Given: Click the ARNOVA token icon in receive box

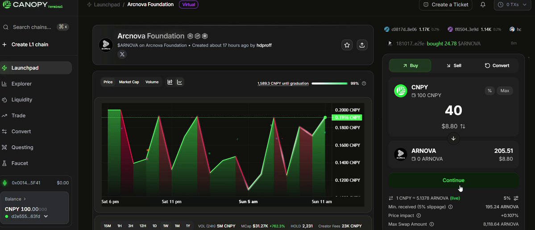Looking at the screenshot, I should click(401, 154).
